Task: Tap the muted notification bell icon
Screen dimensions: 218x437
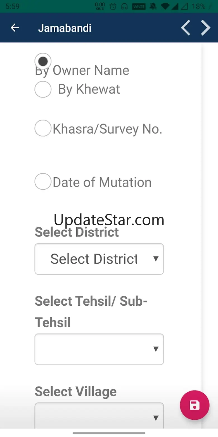Action: click(x=153, y=6)
